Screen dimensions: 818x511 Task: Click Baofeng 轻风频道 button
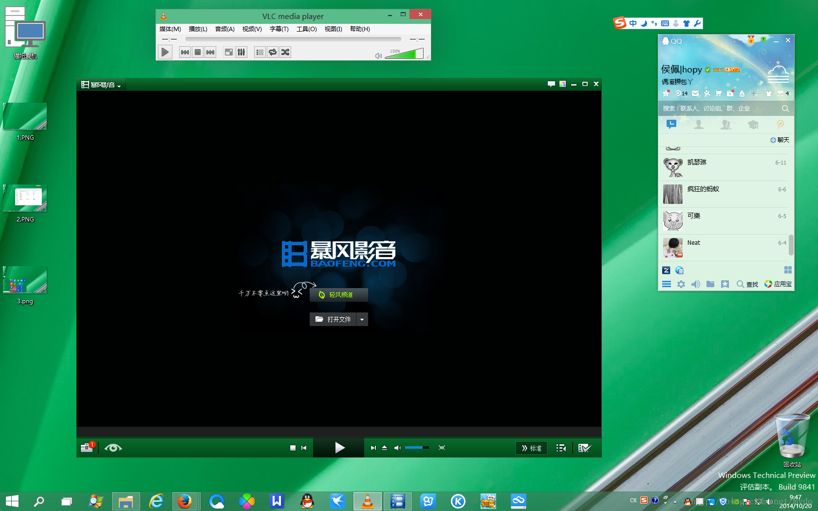pyautogui.click(x=338, y=294)
